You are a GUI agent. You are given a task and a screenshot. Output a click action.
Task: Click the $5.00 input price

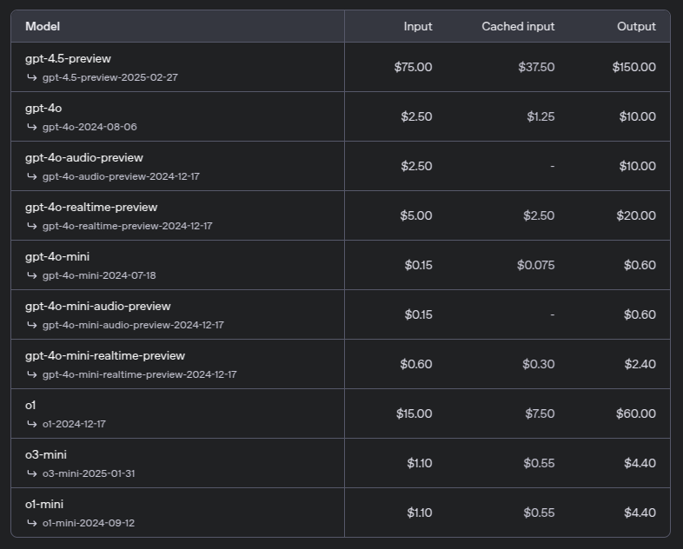(x=416, y=216)
